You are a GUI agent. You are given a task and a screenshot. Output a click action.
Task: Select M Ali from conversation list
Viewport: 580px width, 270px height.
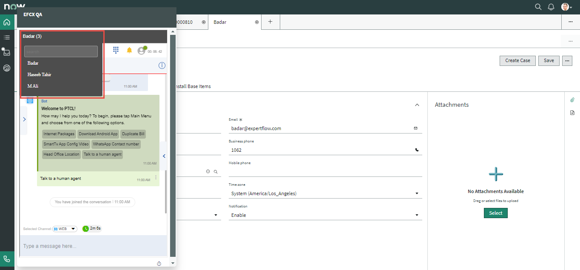point(33,86)
